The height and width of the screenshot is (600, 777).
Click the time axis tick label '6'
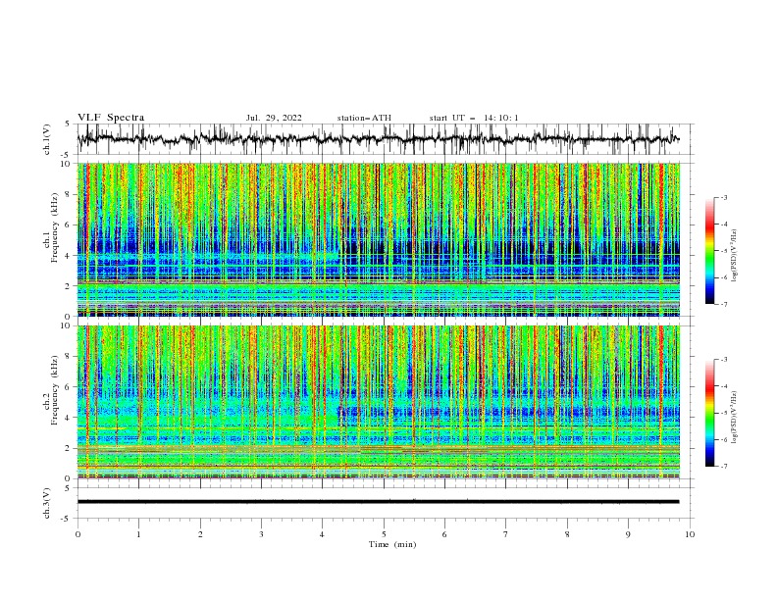pyautogui.click(x=444, y=534)
